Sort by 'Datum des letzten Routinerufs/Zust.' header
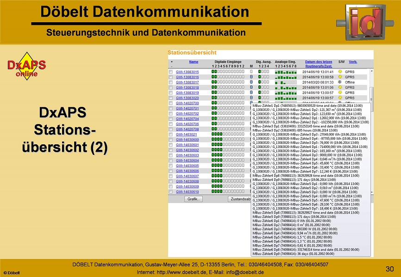The image size is (401, 277). 318,64
